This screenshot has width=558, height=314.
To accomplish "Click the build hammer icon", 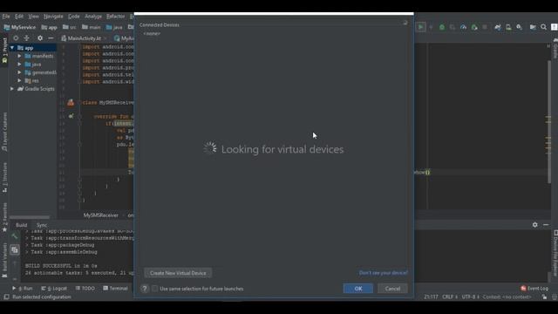I will pyautogui.click(x=15, y=235).
